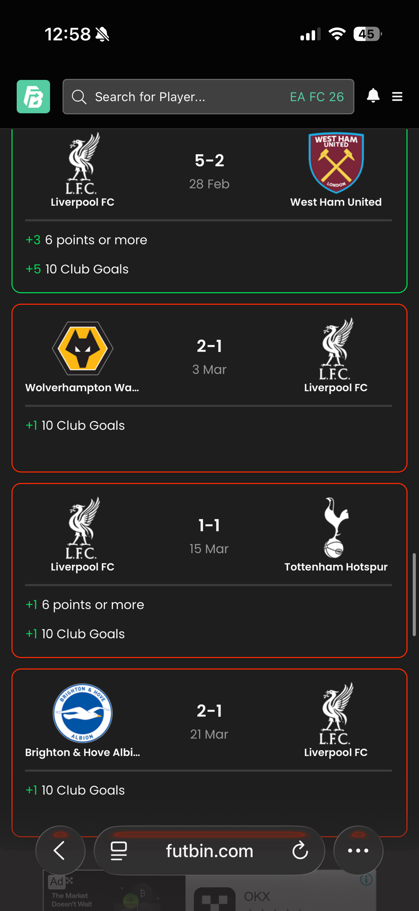
Task: Tap Liverpool crest in the 5-2 match
Action: coord(82,163)
